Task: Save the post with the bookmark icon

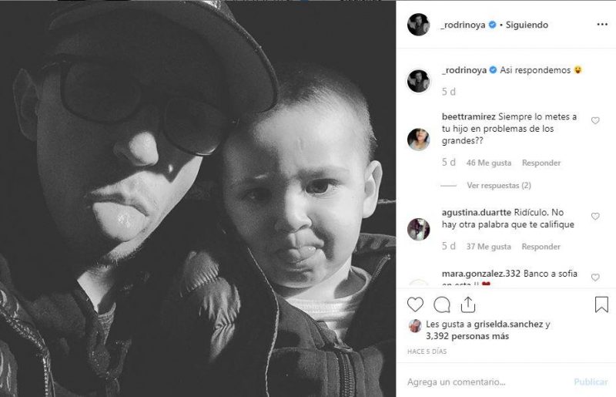Action: [x=601, y=304]
